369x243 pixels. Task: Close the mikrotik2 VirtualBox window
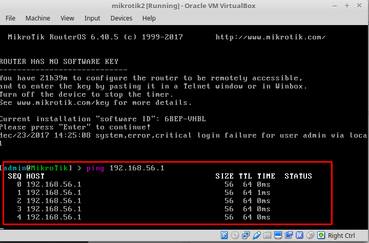[x=359, y=6]
